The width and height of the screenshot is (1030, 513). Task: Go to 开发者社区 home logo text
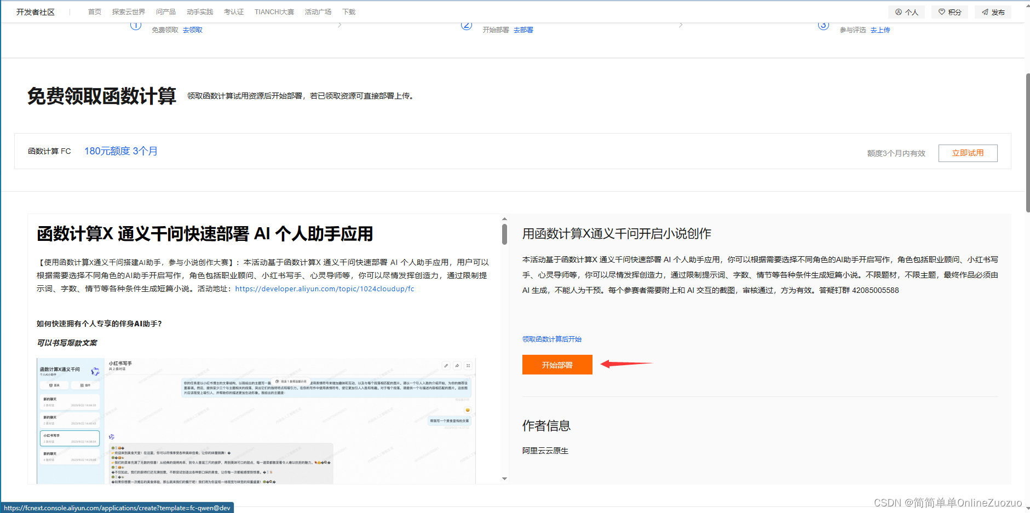click(36, 12)
